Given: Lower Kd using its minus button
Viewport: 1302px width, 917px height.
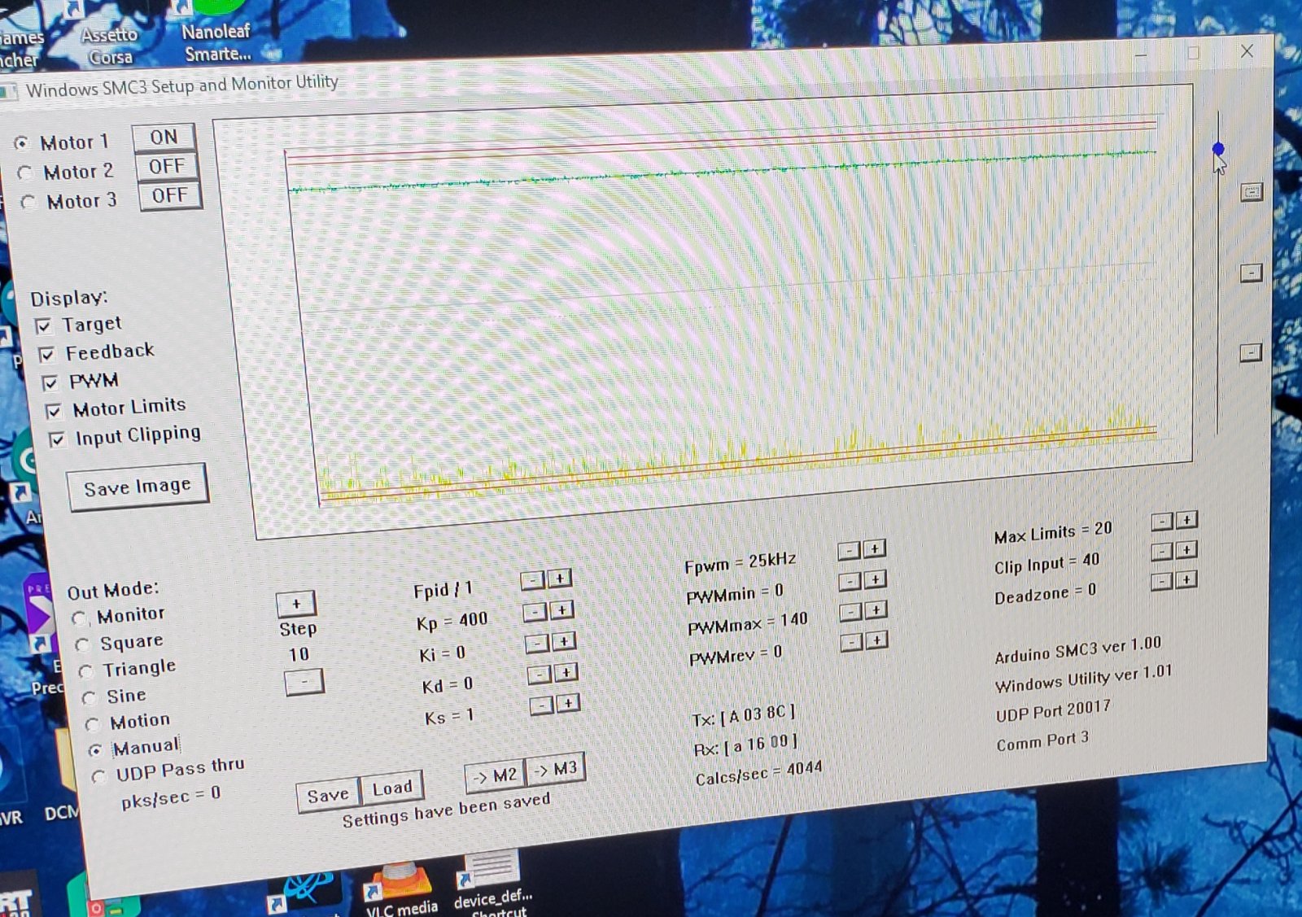Looking at the screenshot, I should pos(539,674).
